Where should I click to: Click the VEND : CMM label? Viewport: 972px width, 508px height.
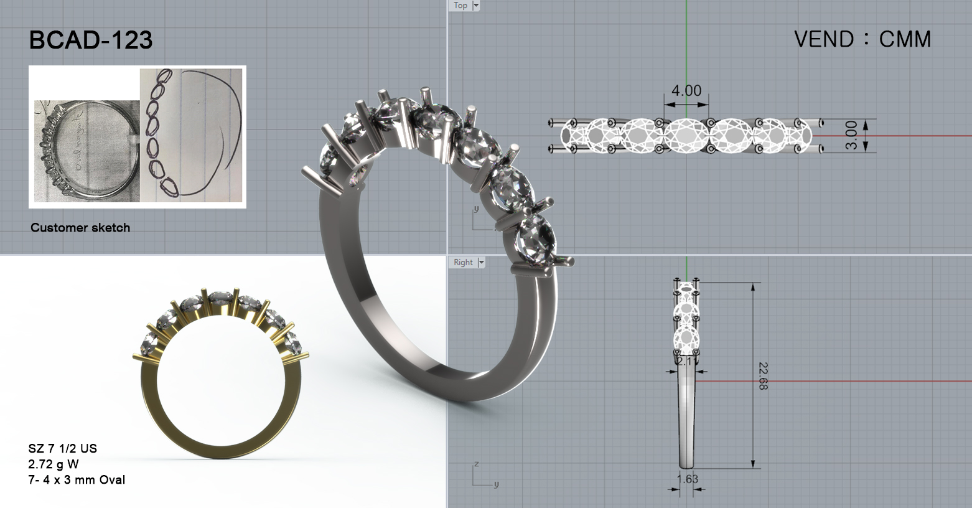[862, 39]
